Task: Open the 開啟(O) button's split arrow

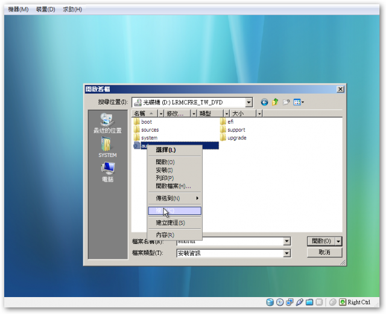Action: click(339, 242)
